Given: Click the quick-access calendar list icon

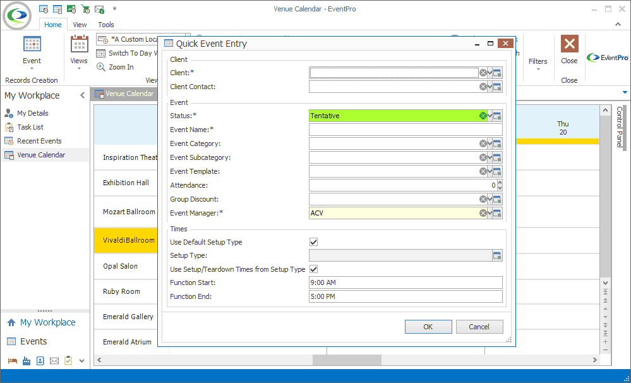Looking at the screenshot, I should (x=57, y=9).
